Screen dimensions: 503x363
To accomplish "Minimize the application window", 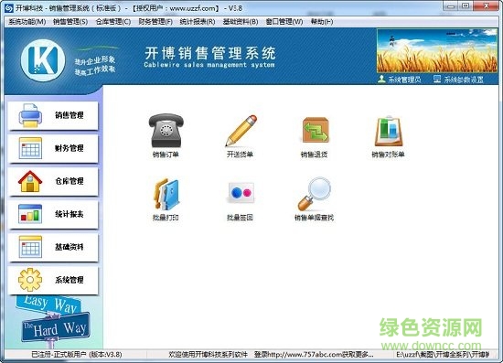I will point(451,6).
